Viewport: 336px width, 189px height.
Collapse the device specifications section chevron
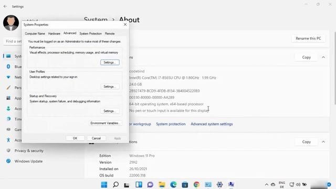tap(323, 57)
